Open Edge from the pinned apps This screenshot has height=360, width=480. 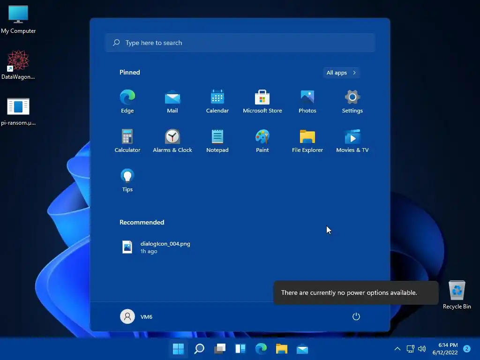127,101
